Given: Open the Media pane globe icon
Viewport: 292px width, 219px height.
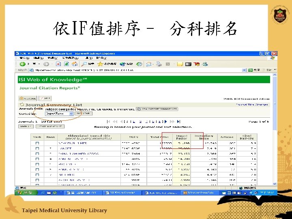Looking at the screenshot, I should click(123, 64).
